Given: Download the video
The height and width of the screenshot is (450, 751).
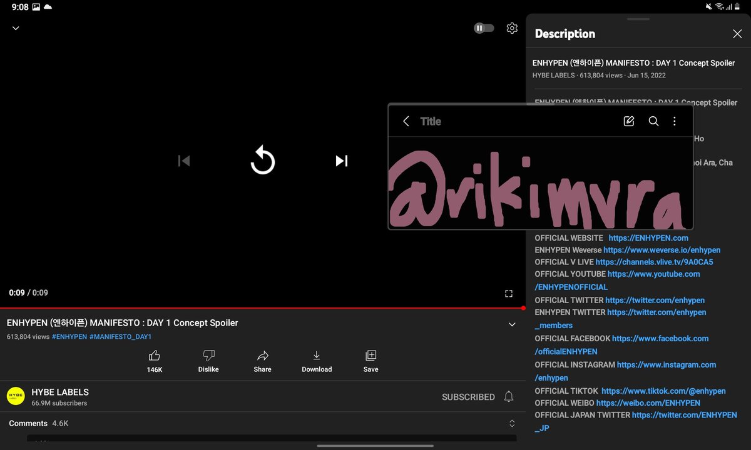Looking at the screenshot, I should 317,361.
